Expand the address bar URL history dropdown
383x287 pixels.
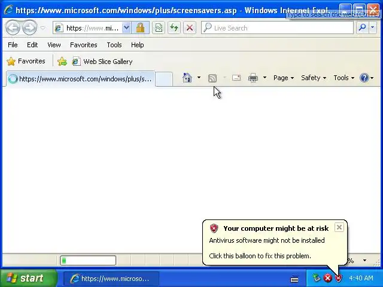[126, 28]
